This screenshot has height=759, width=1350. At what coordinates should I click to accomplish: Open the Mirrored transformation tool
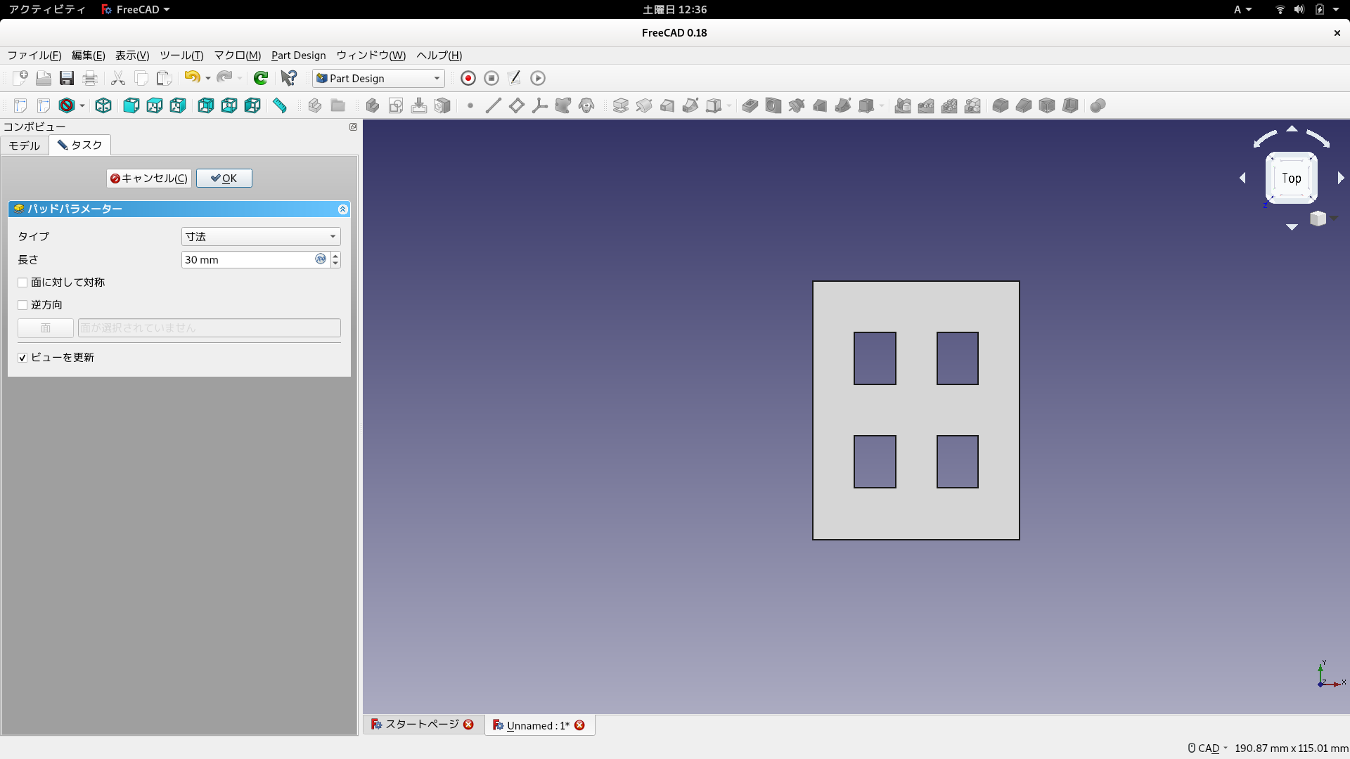coord(902,105)
